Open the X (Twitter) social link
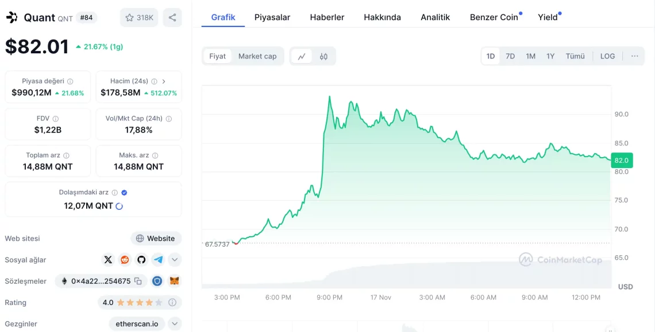This screenshot has height=332, width=655. click(108, 260)
